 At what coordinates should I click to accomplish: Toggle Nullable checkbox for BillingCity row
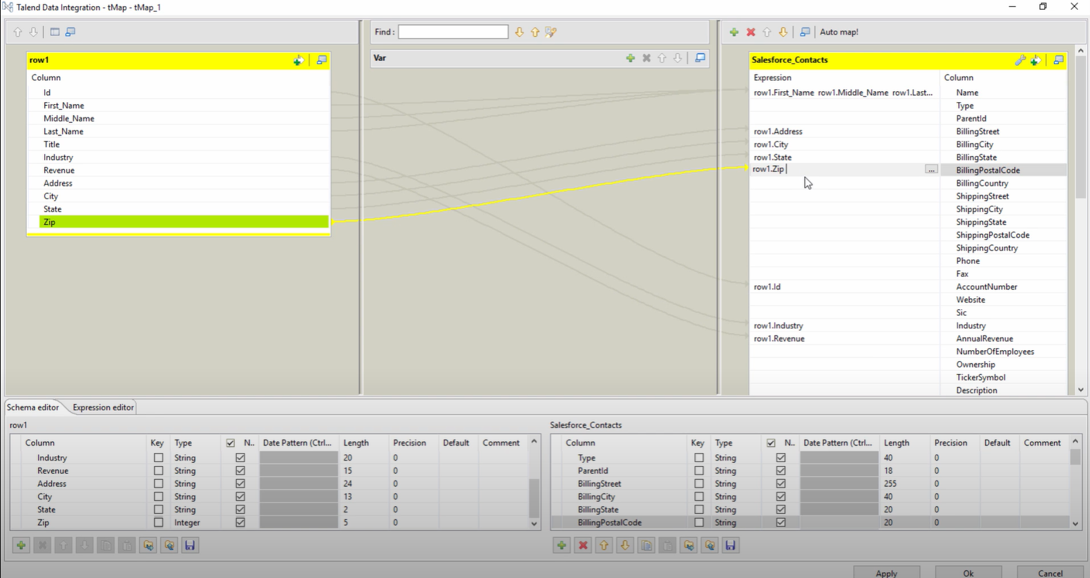(x=781, y=497)
